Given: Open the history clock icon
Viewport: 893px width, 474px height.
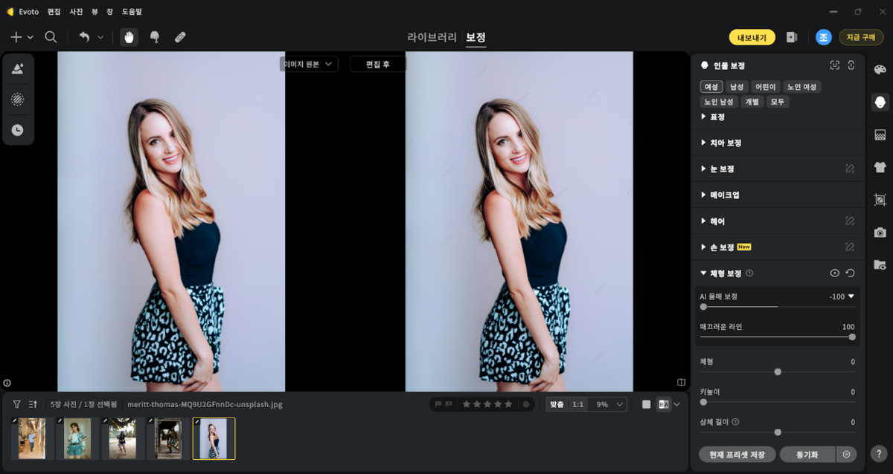Looking at the screenshot, I should click(x=18, y=130).
